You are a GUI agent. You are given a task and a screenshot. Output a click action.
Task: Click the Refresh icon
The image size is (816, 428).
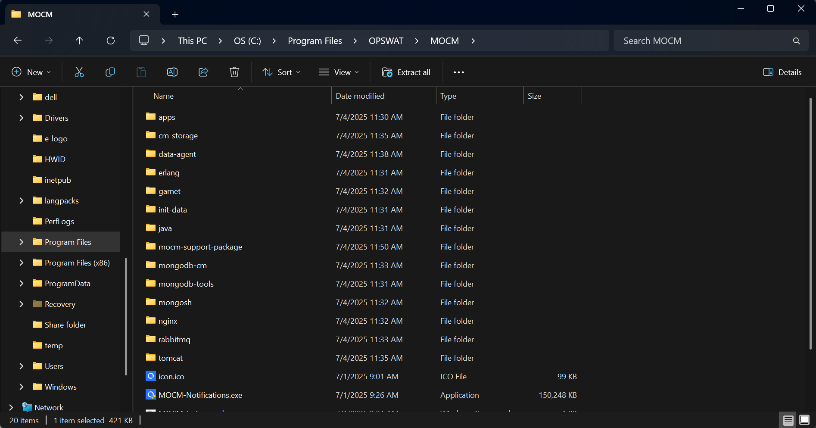pos(111,41)
